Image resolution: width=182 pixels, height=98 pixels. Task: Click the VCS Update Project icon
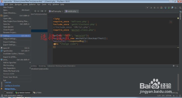click(x=165, y=8)
